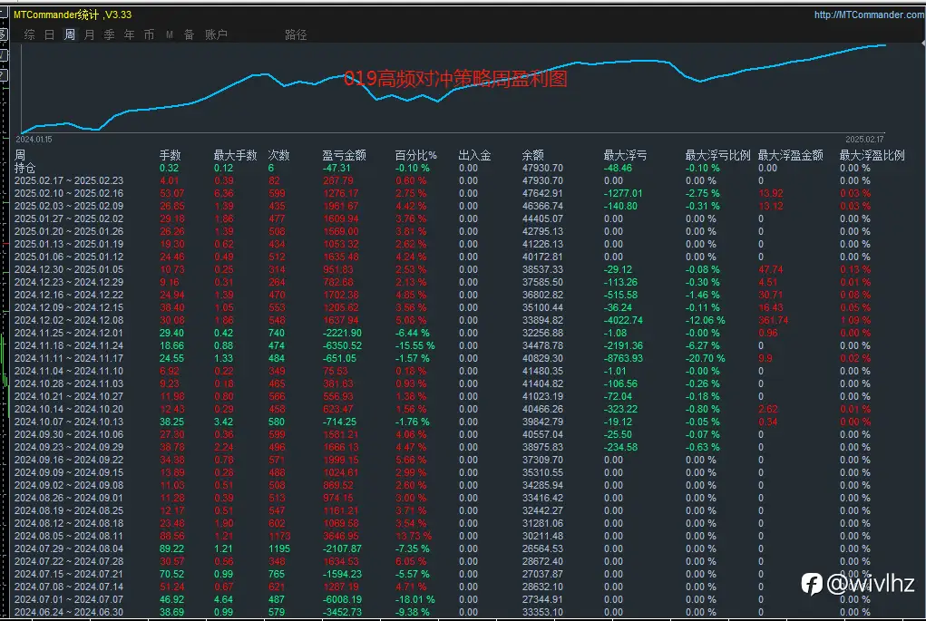Select week 2024.12.09 ~ 2024.12.15
The height and width of the screenshot is (621, 926).
69,307
